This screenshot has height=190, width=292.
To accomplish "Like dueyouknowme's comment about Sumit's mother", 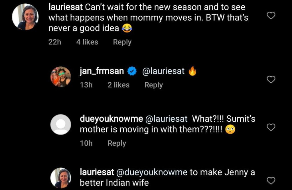I will coord(271,127).
